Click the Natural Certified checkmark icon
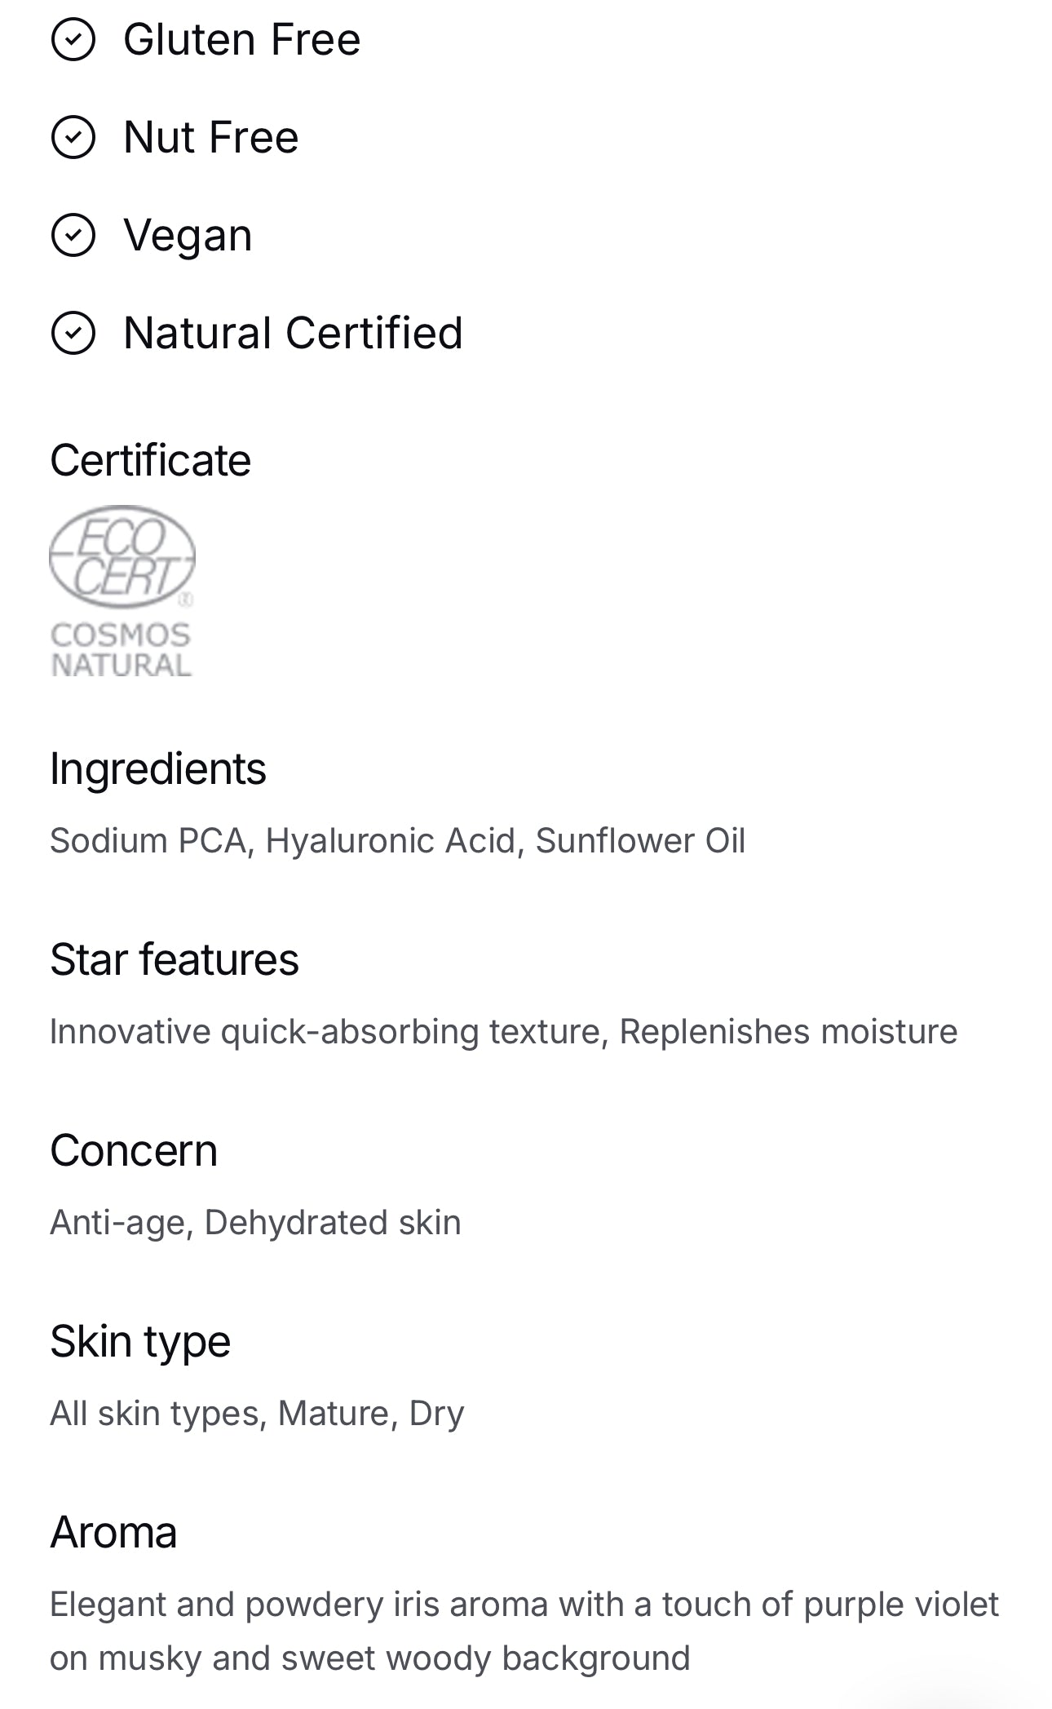Viewport: 1052px width, 1709px height. (x=73, y=333)
